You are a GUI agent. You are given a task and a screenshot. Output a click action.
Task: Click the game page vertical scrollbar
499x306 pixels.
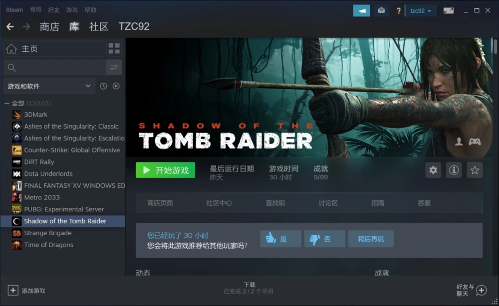pos(495,46)
